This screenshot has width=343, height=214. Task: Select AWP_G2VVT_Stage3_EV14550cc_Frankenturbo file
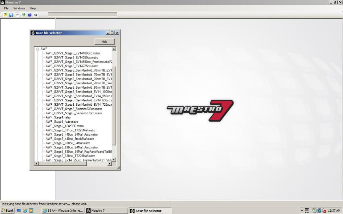[78, 62]
